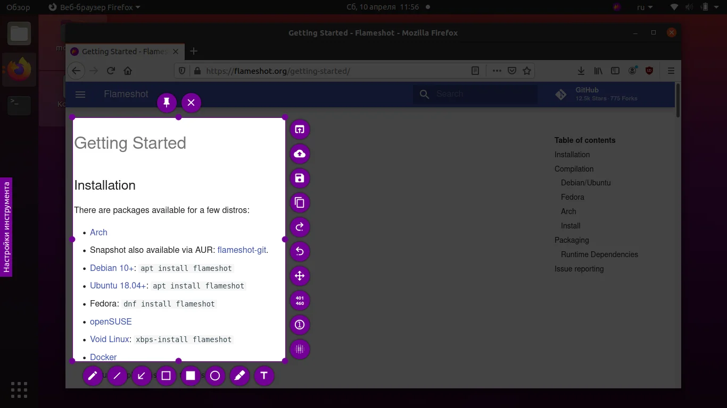Select the Marker highlighter tool
This screenshot has height=408, width=727.
click(239, 376)
